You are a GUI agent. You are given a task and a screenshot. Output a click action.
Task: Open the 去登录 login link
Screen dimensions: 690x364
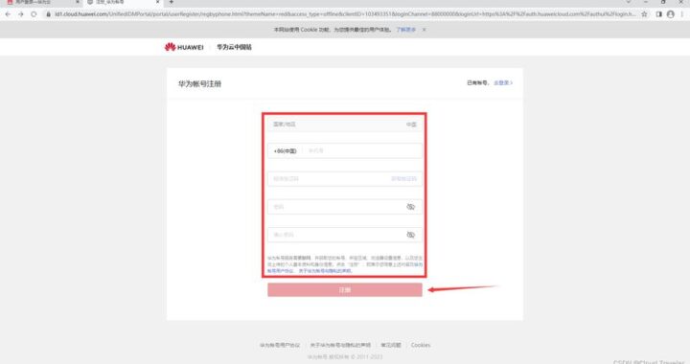tap(503, 82)
